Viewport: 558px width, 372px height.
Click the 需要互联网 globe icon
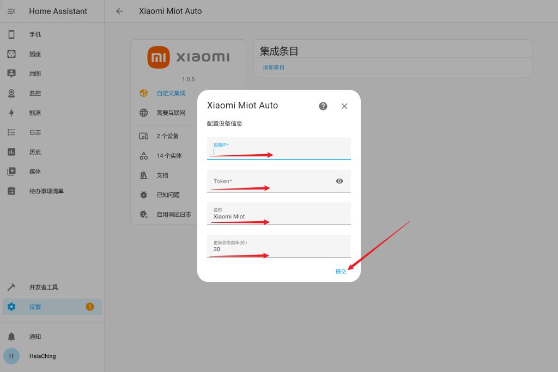pos(144,113)
